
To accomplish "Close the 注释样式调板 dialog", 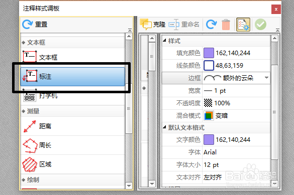I will point(276,9).
